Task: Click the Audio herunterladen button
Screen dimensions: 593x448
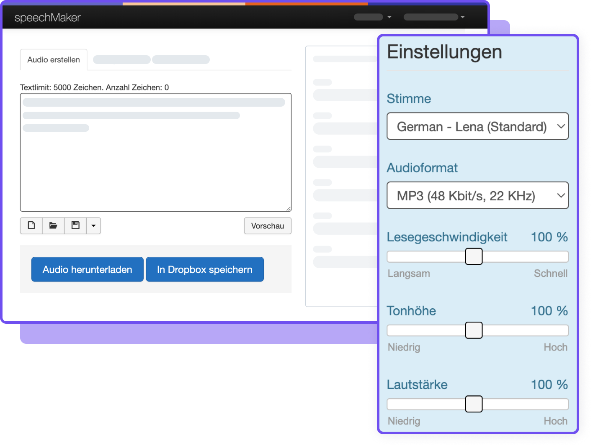Action: pyautogui.click(x=87, y=269)
